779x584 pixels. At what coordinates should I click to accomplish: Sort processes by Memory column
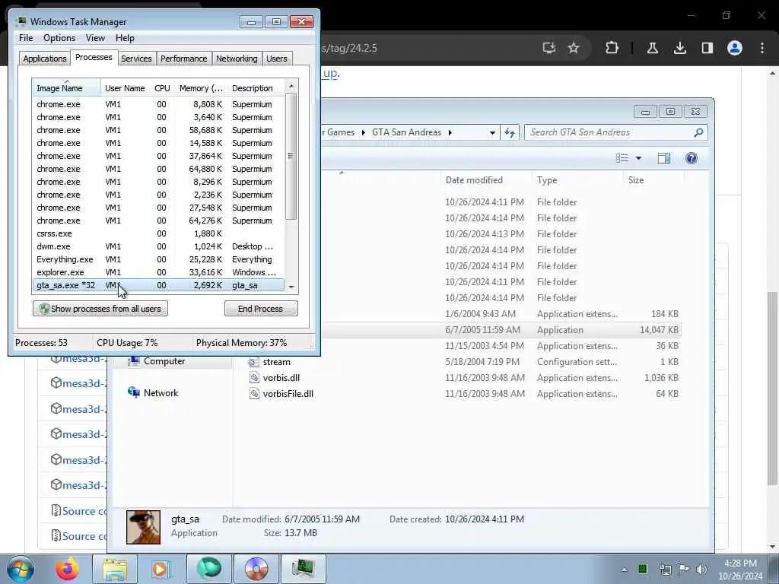[x=201, y=88]
